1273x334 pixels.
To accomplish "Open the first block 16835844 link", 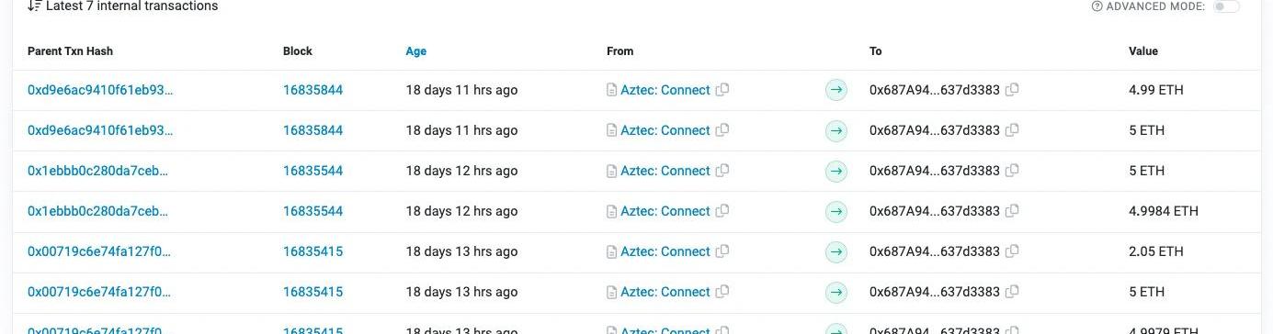I will [x=313, y=90].
